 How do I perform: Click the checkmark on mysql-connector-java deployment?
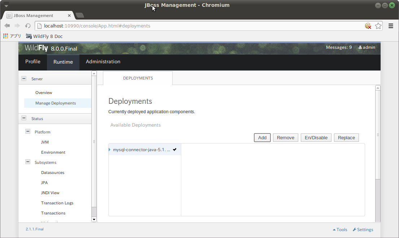(x=174, y=149)
